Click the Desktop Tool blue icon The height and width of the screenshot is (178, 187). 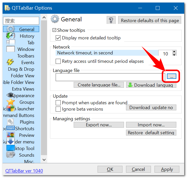[x=11, y=148]
